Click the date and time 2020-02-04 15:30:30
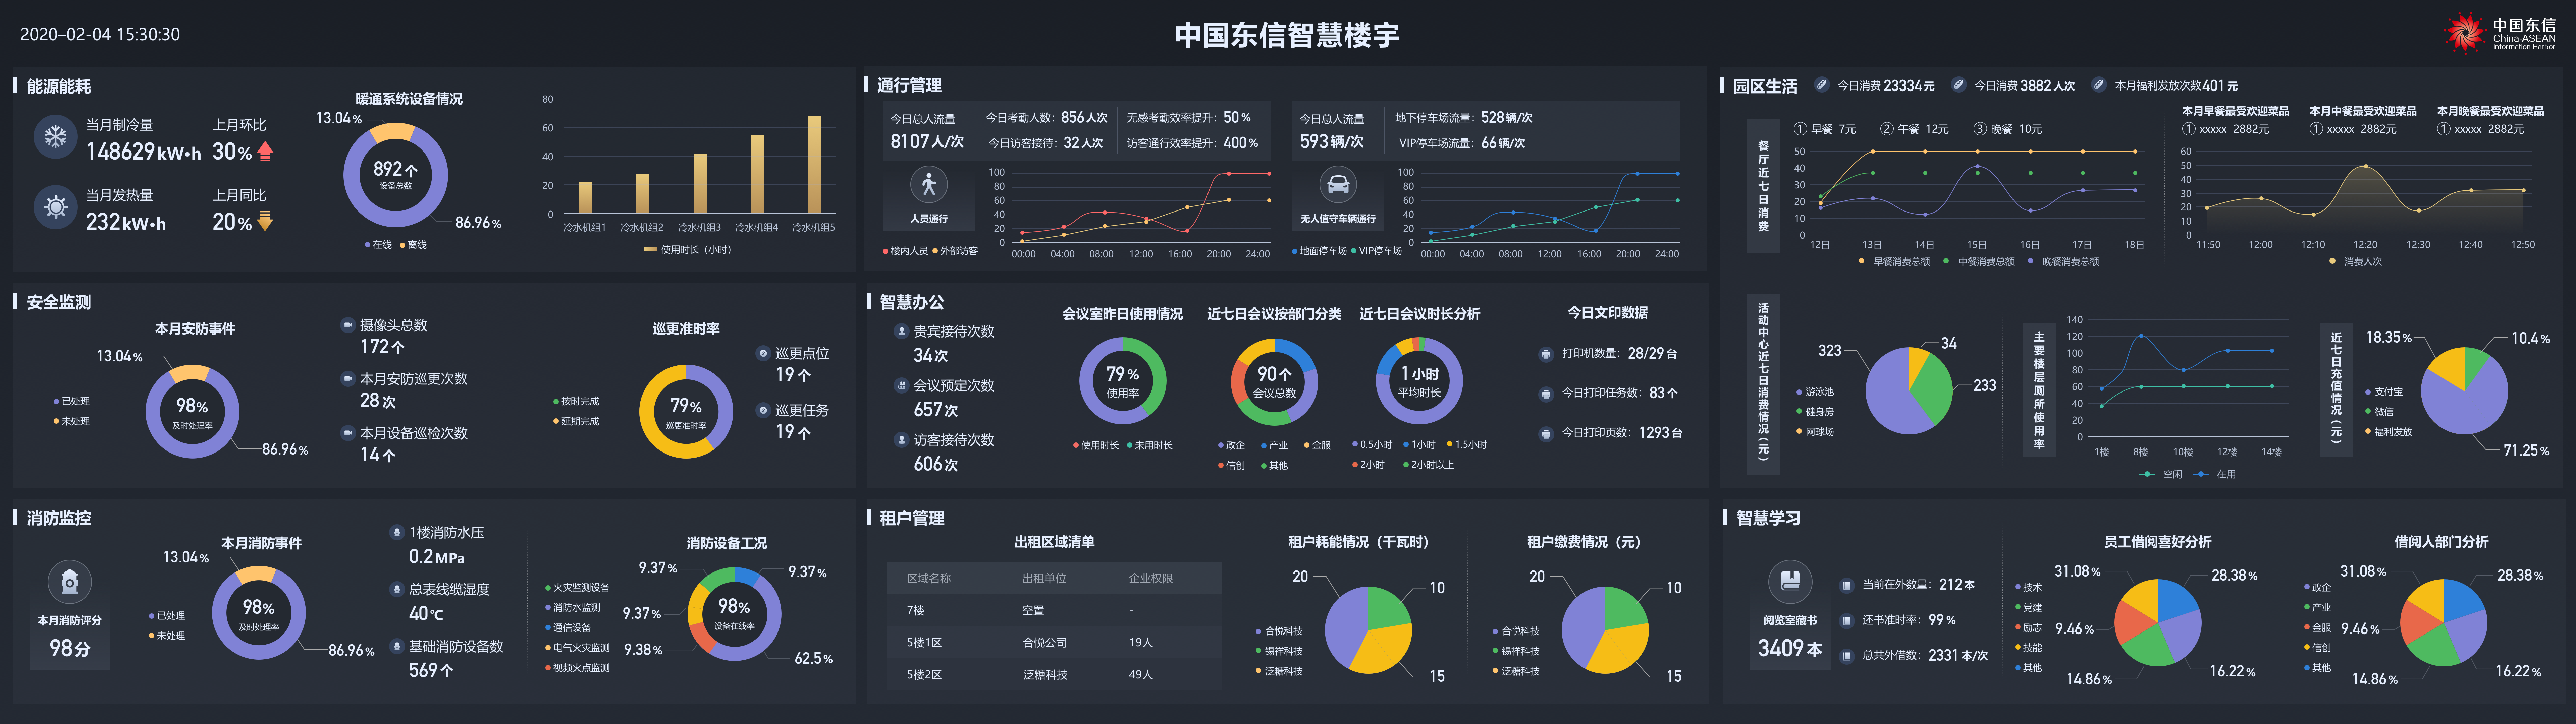The width and height of the screenshot is (2576, 724). tap(100, 34)
